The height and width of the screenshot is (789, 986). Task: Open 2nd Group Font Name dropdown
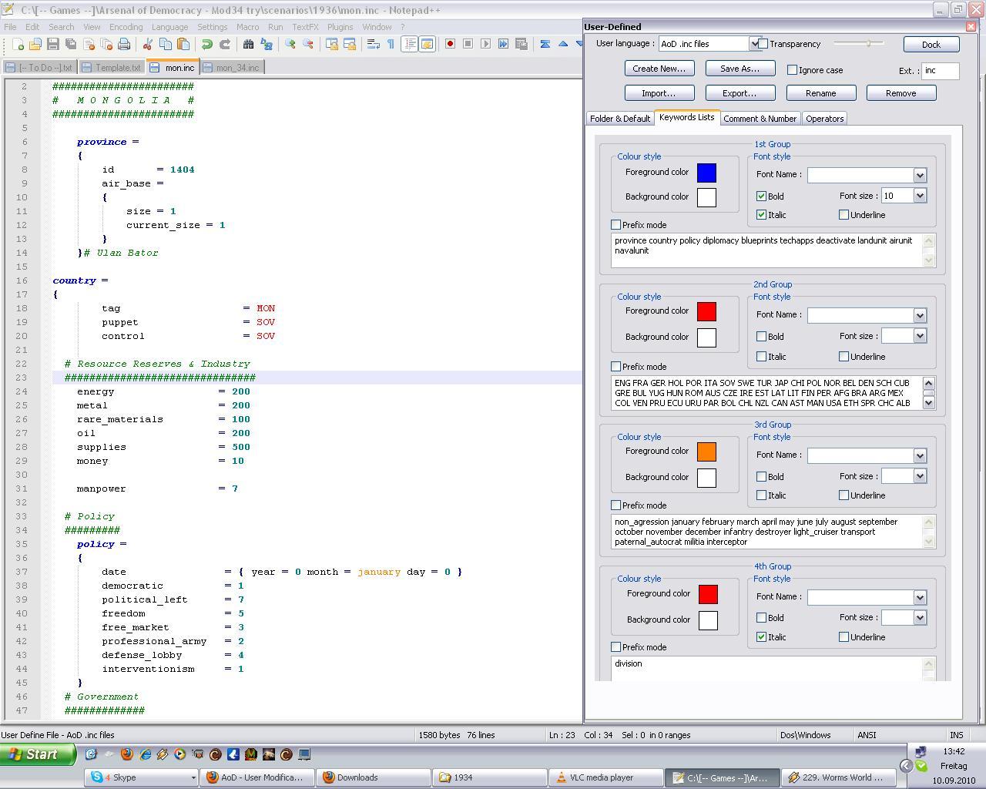tap(920, 316)
